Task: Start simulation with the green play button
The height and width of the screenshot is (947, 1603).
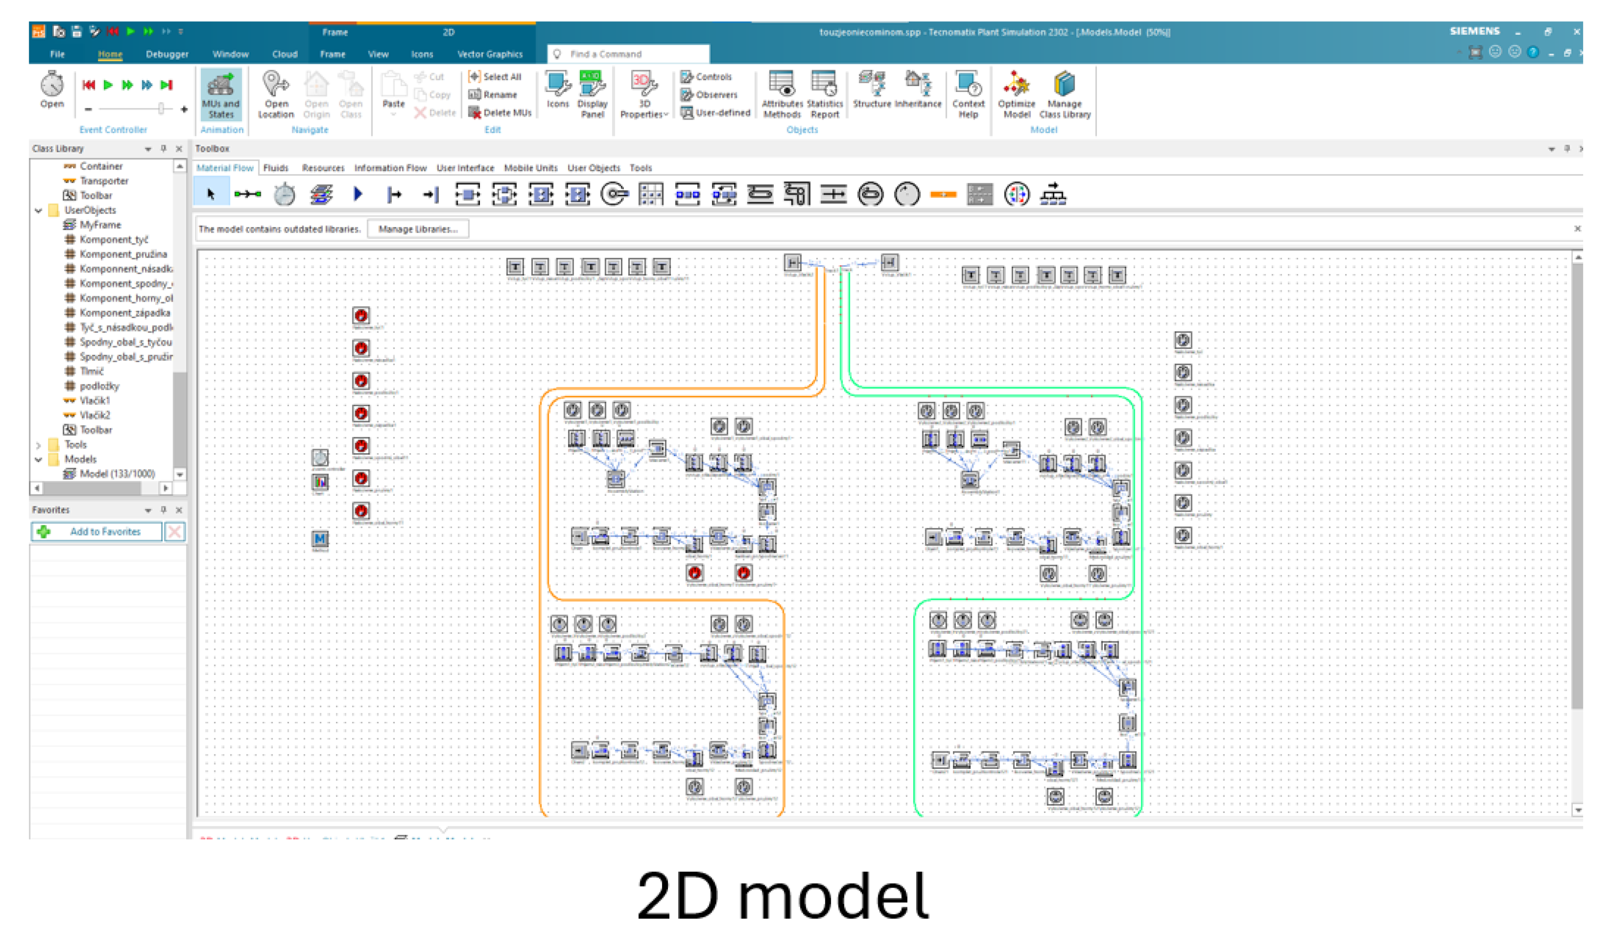Action: click(108, 85)
